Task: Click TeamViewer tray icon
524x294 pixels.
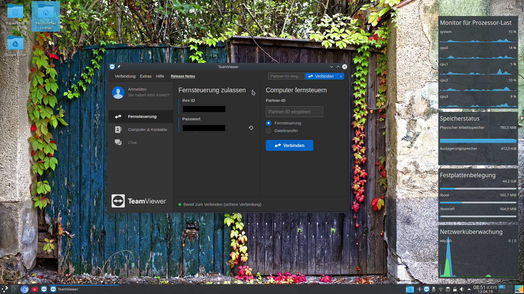Action: [x=427, y=289]
